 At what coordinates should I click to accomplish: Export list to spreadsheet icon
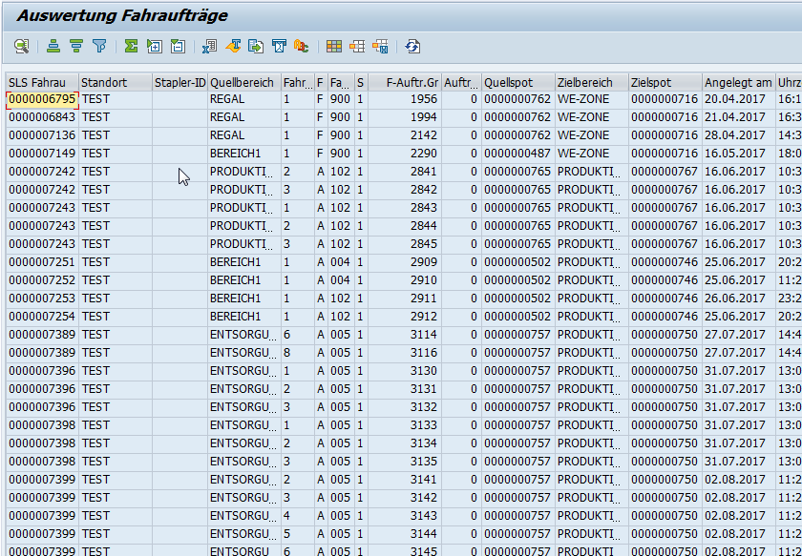[x=210, y=46]
